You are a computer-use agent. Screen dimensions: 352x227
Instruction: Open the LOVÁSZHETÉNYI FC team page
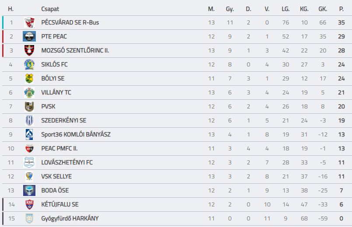[x=67, y=162]
